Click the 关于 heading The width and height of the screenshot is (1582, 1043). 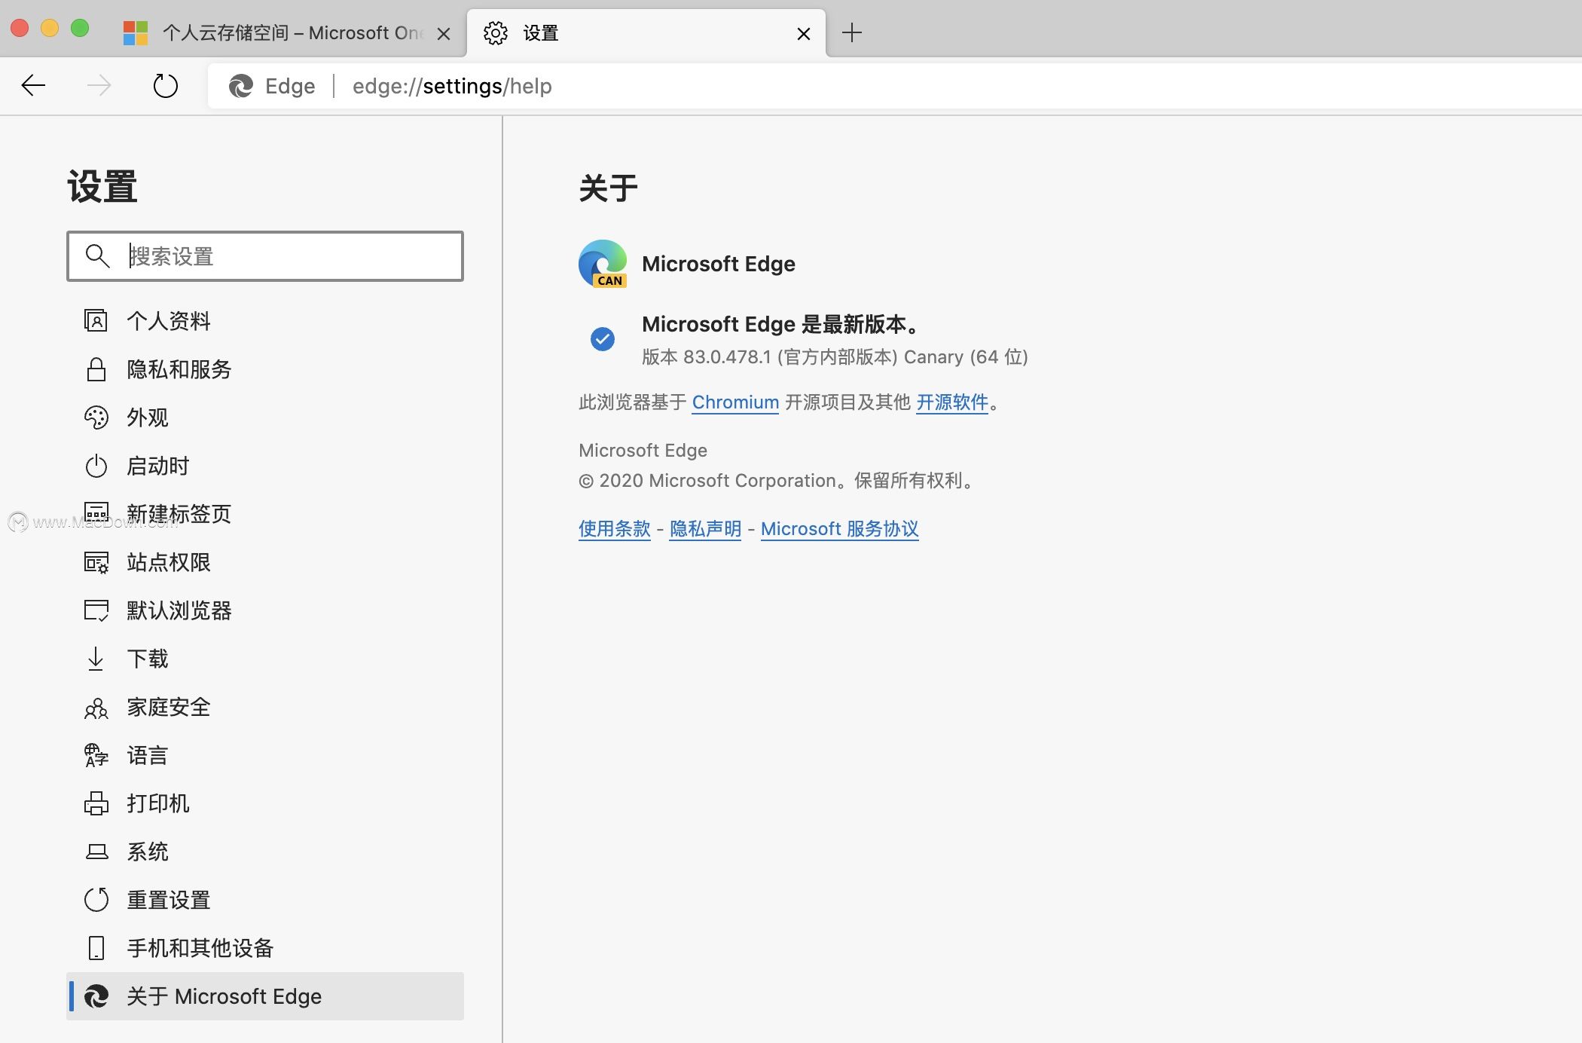click(x=609, y=188)
